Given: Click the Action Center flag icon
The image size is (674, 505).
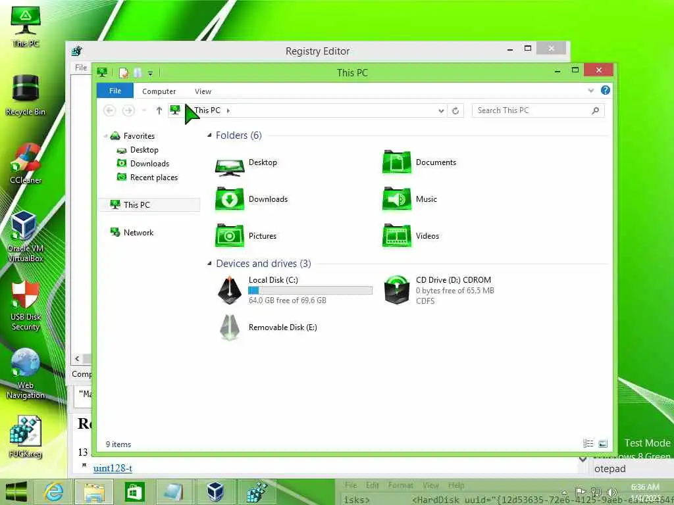Looking at the screenshot, I should coord(579,492).
